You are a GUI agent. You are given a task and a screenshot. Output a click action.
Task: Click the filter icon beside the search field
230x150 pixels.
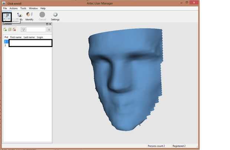(23, 30)
